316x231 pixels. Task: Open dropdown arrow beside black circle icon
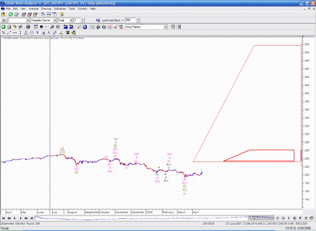[46, 27]
